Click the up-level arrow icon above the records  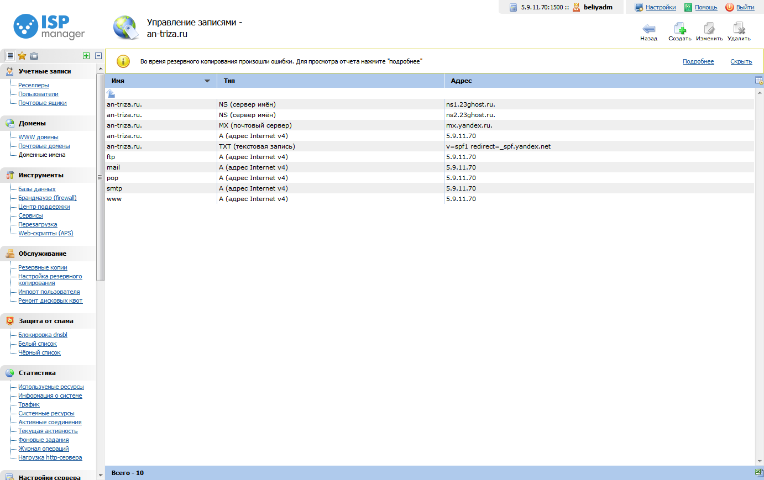point(111,93)
